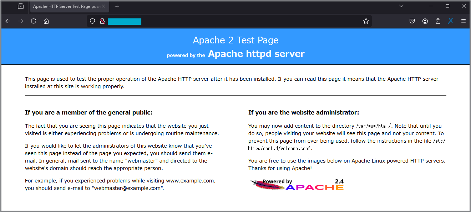471x212 pixels.
Task: Open Firefox View from the tab bar
Action: pyautogui.click(x=21, y=6)
